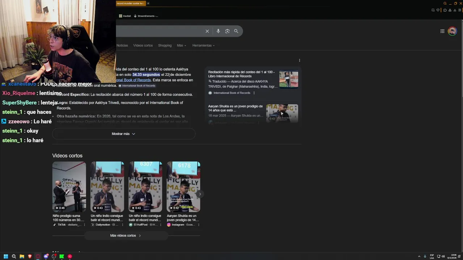This screenshot has width=463, height=260.
Task: Open YouTube Music from the taskbar
Action: click(x=70, y=256)
